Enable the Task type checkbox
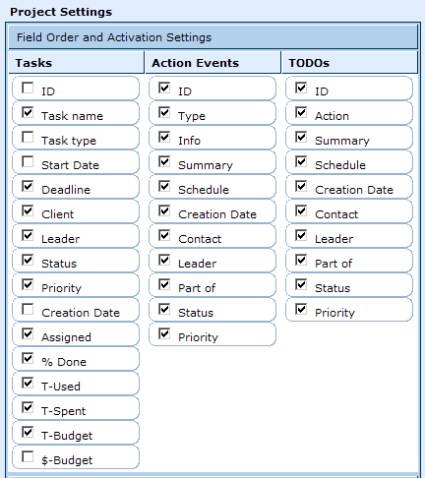 [28, 137]
